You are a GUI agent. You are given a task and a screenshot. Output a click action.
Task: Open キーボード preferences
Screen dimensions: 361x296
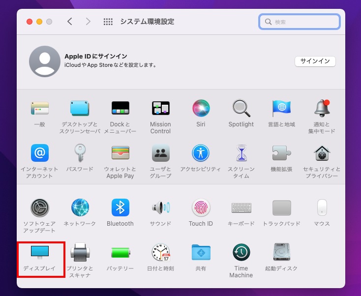point(241,207)
